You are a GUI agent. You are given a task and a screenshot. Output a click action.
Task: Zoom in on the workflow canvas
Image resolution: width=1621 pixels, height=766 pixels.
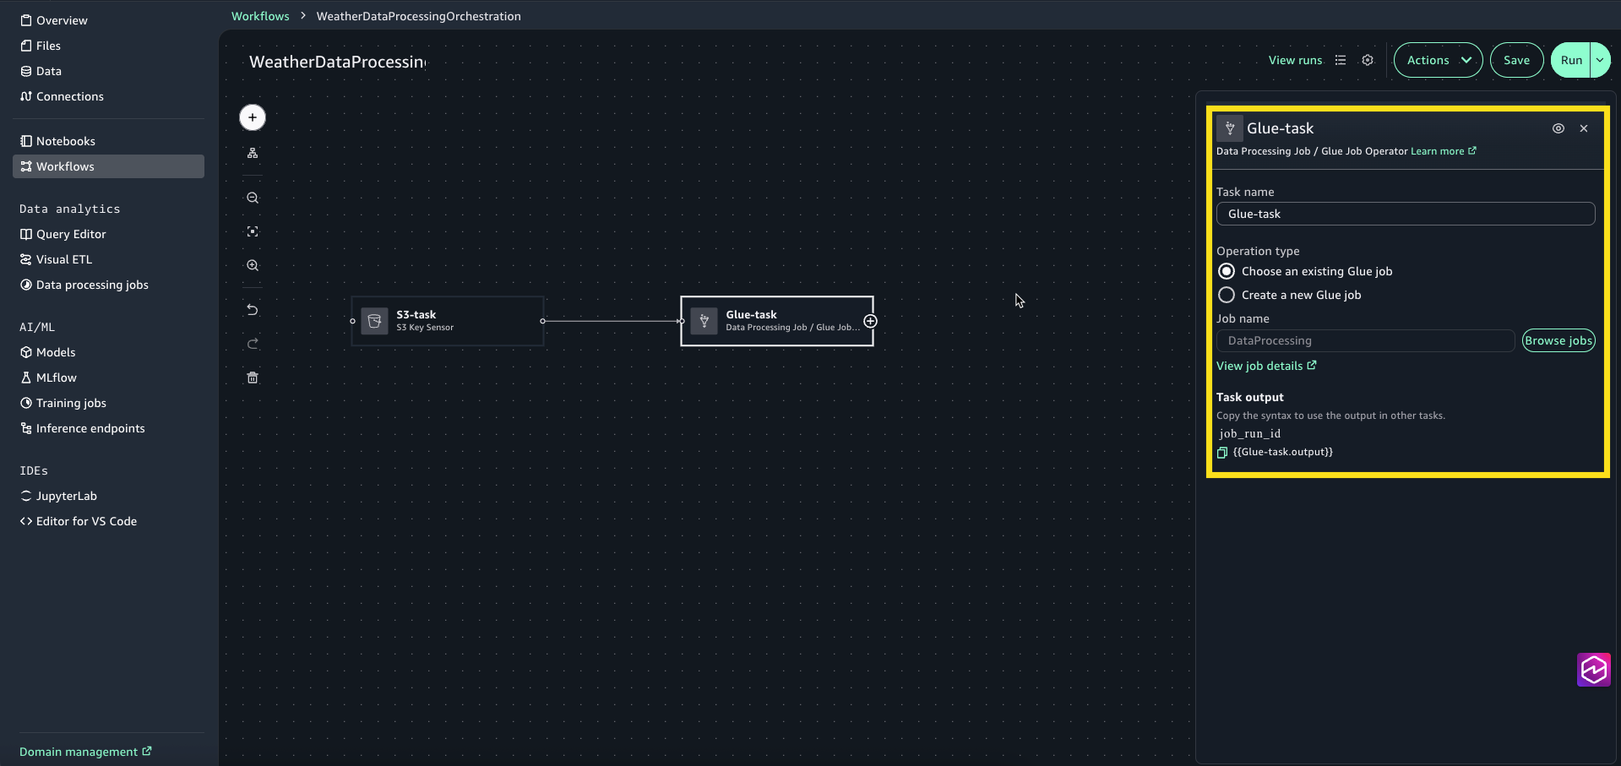[253, 265]
